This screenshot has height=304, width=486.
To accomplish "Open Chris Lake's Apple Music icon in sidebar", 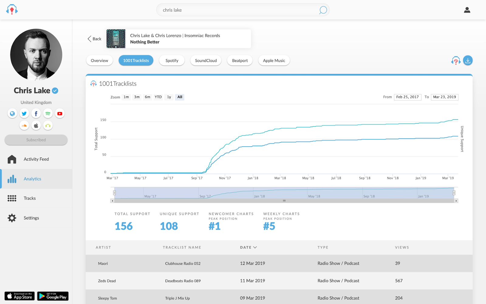I will coord(36,125).
